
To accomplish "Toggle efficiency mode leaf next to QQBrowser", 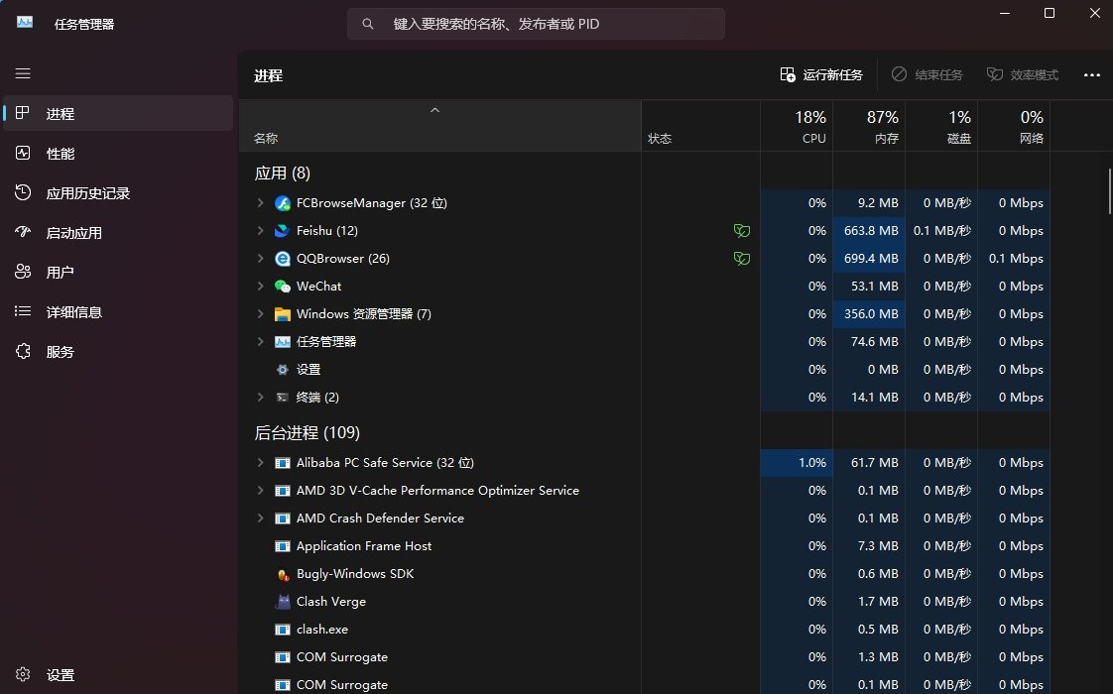I will (742, 258).
